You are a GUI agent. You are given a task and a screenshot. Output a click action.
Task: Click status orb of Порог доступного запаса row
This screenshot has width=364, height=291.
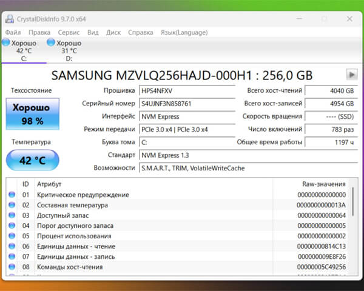[x=12, y=226]
